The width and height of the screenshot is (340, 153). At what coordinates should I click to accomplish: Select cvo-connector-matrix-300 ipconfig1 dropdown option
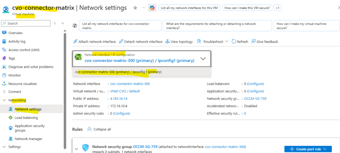point(119,72)
